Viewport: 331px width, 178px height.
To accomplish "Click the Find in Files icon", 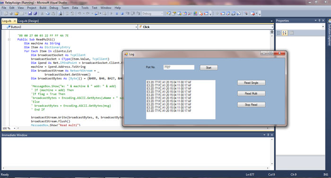I will 60,14.
